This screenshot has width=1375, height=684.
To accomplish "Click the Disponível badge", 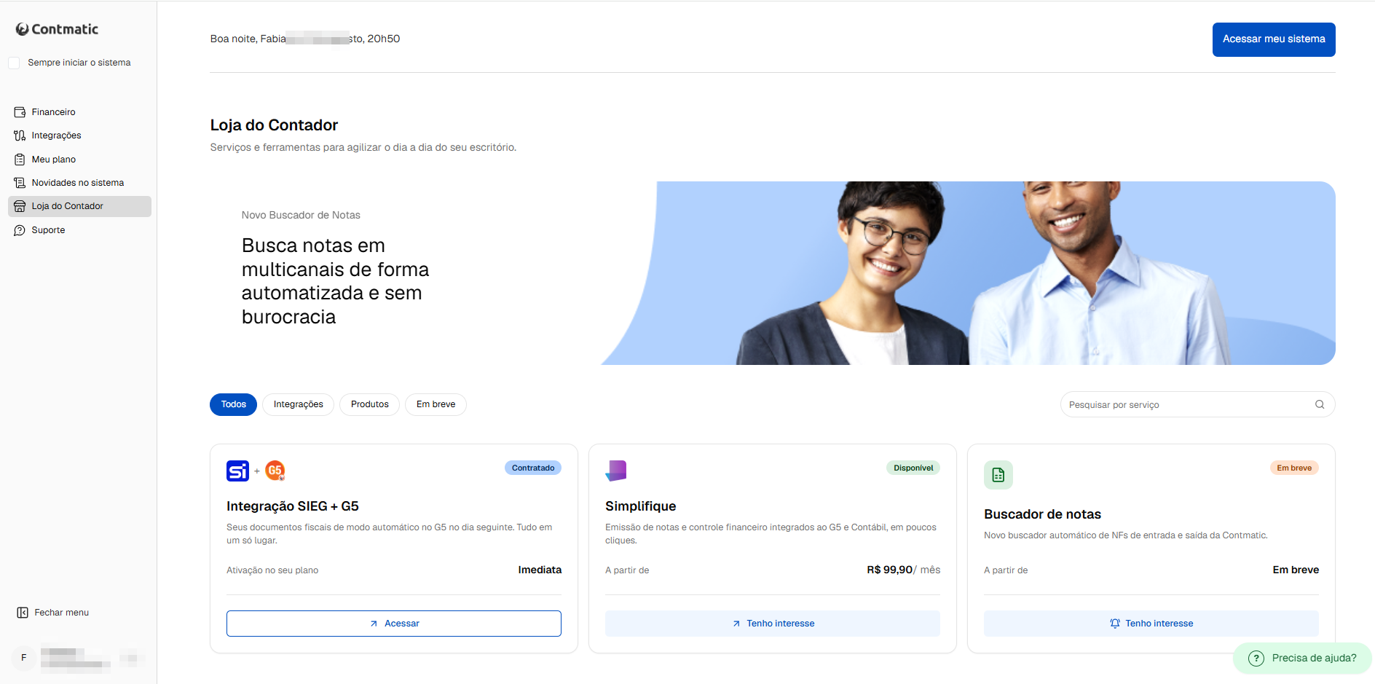I will 913,468.
